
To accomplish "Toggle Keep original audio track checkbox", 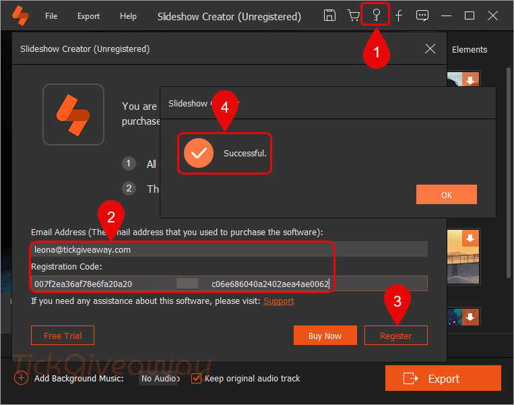I will [x=196, y=378].
